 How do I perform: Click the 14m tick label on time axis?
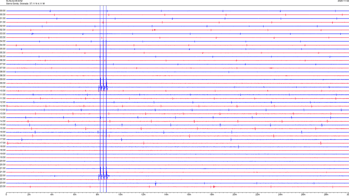pos(166,195)
